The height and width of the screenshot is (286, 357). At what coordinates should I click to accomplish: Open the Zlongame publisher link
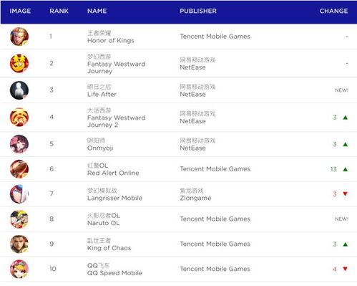195,198
